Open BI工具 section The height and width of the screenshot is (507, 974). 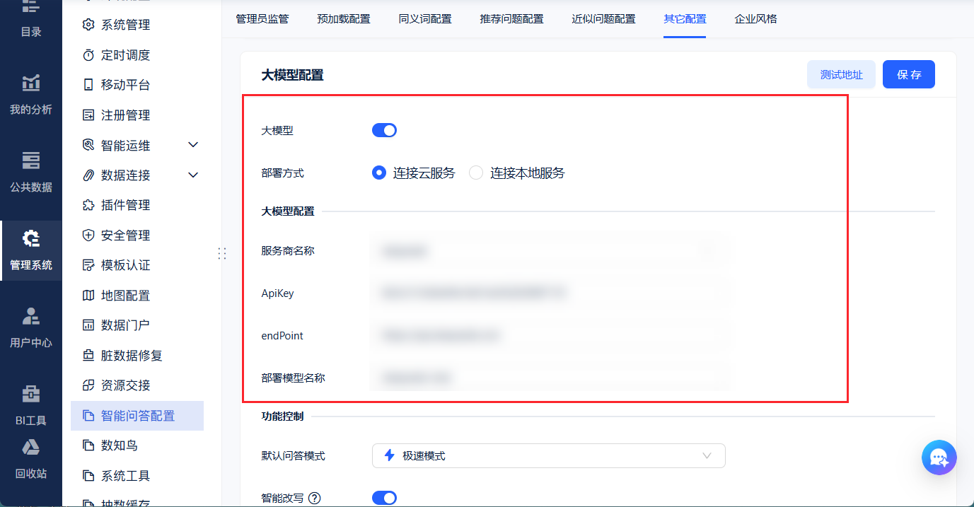[x=31, y=406]
